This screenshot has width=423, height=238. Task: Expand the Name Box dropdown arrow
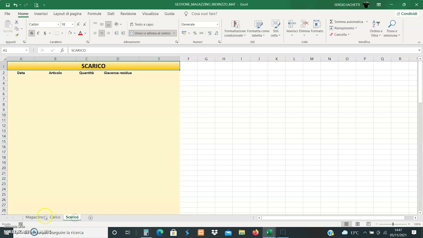[26, 50]
